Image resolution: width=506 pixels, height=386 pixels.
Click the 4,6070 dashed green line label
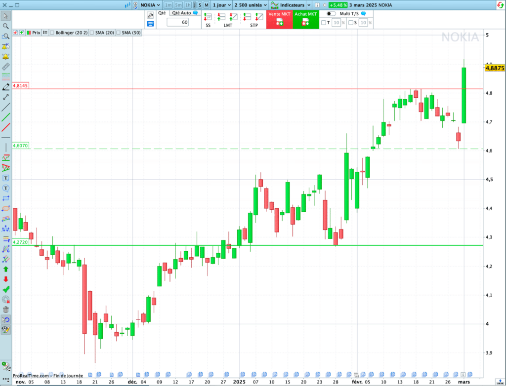click(20, 146)
